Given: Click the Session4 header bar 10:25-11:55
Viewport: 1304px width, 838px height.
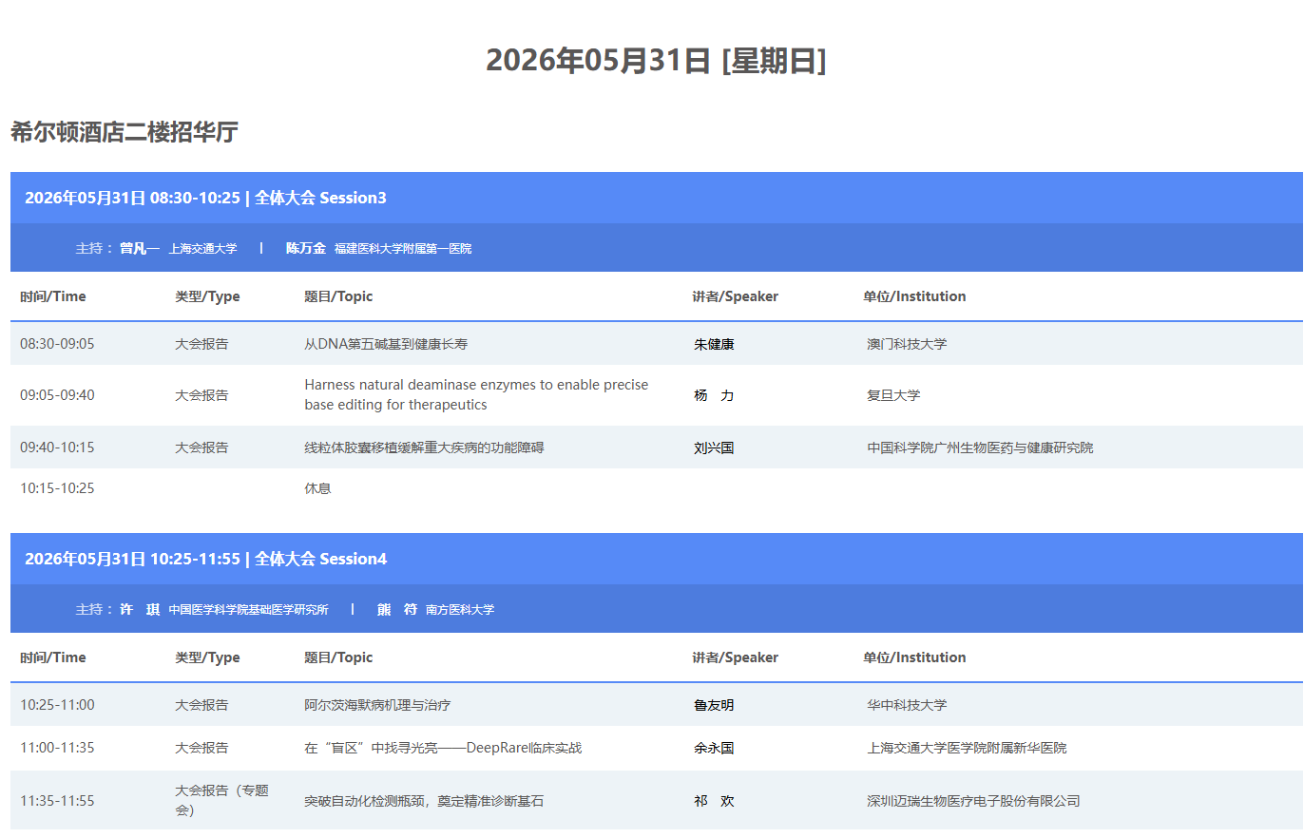Looking at the screenshot, I should [657, 559].
